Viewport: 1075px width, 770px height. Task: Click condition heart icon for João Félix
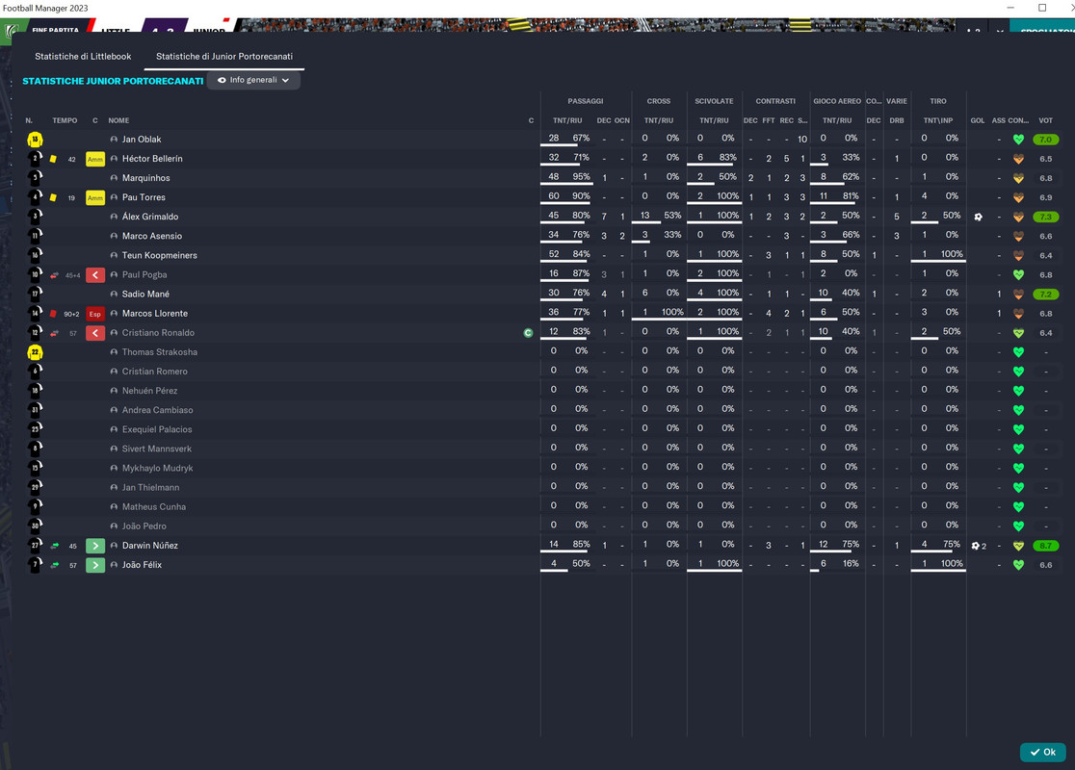(x=1019, y=565)
